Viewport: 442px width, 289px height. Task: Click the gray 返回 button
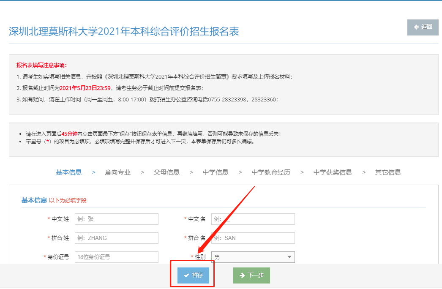[423, 27]
